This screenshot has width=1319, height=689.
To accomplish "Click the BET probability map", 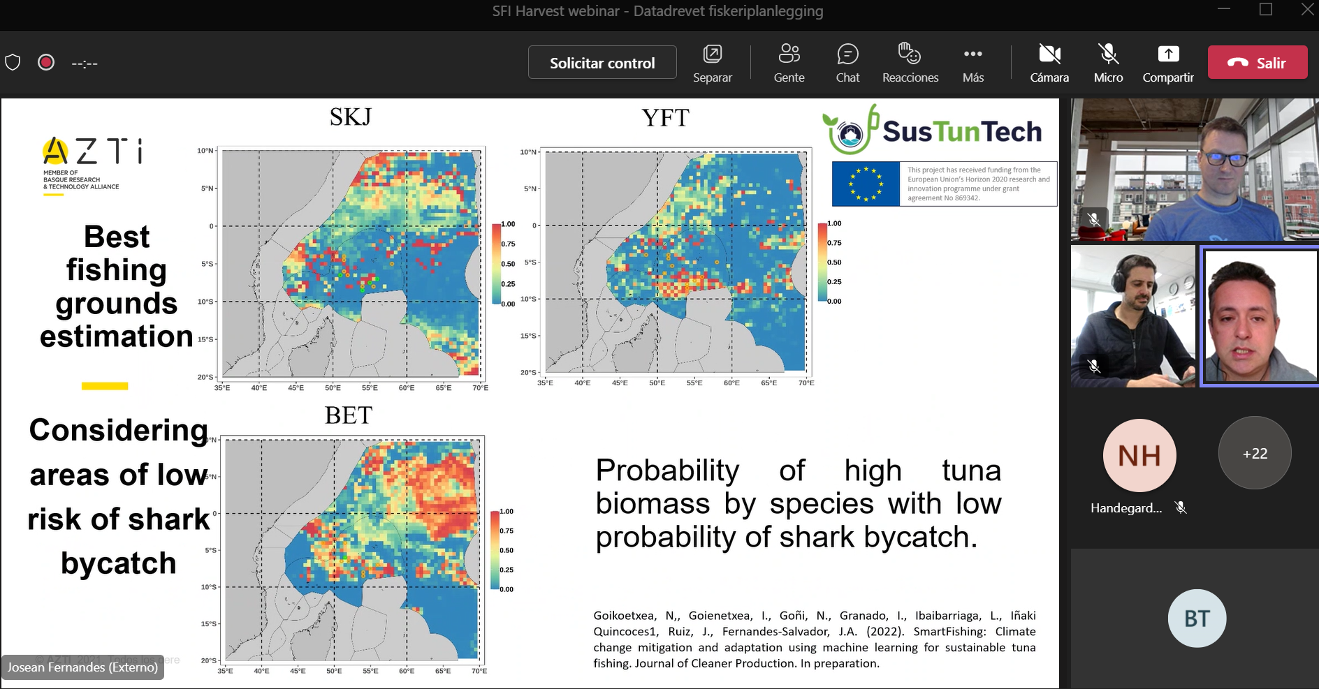I will pyautogui.click(x=353, y=551).
